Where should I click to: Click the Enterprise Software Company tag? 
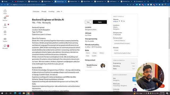[122, 43]
